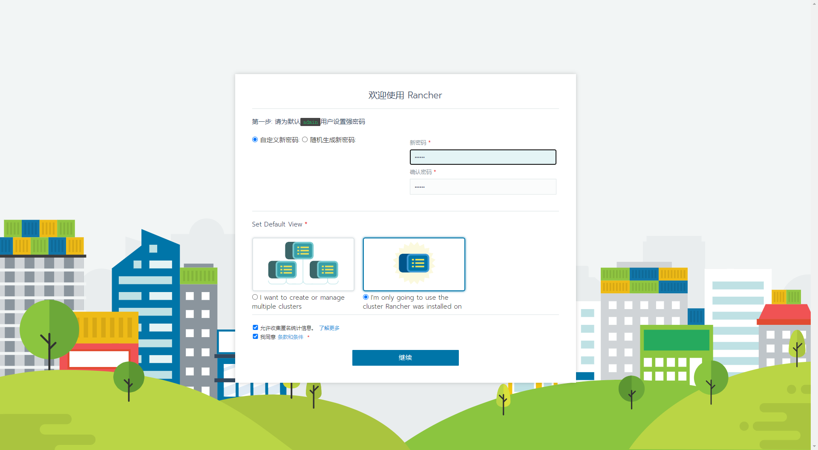Choose the single cluster view card image
The width and height of the screenshot is (818, 450).
414,264
